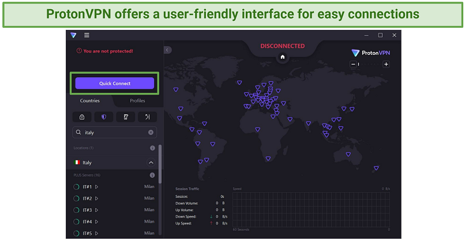Click load circle icon for IT#2
Viewport: 465px width, 240px height.
click(x=76, y=198)
